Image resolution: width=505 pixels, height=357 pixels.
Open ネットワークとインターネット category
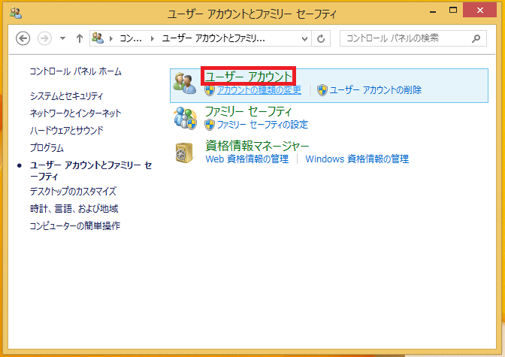76,113
